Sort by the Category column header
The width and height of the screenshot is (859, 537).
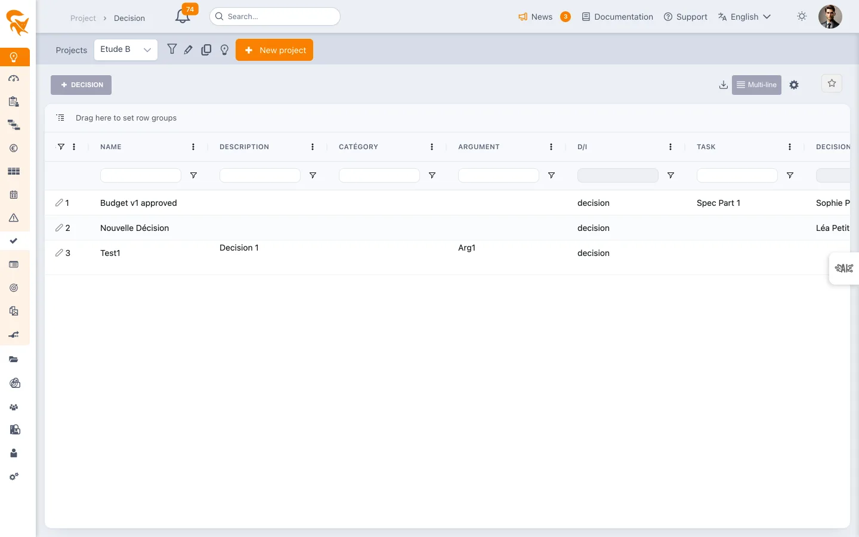(359, 147)
